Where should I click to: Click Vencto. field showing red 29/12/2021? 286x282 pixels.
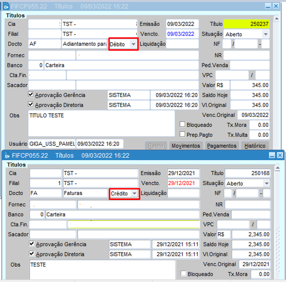(x=183, y=183)
